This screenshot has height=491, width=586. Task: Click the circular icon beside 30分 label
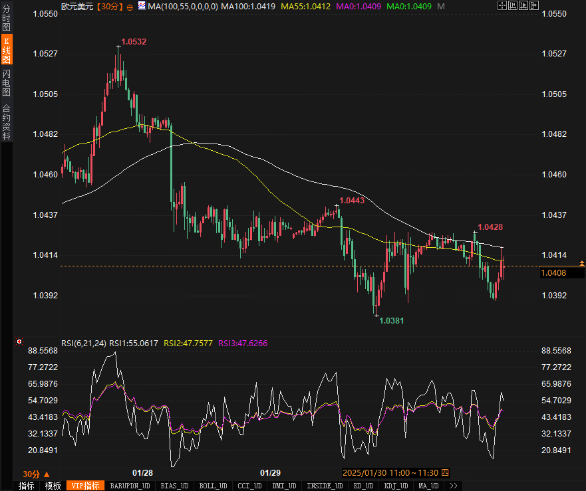pyautogui.click(x=130, y=7)
